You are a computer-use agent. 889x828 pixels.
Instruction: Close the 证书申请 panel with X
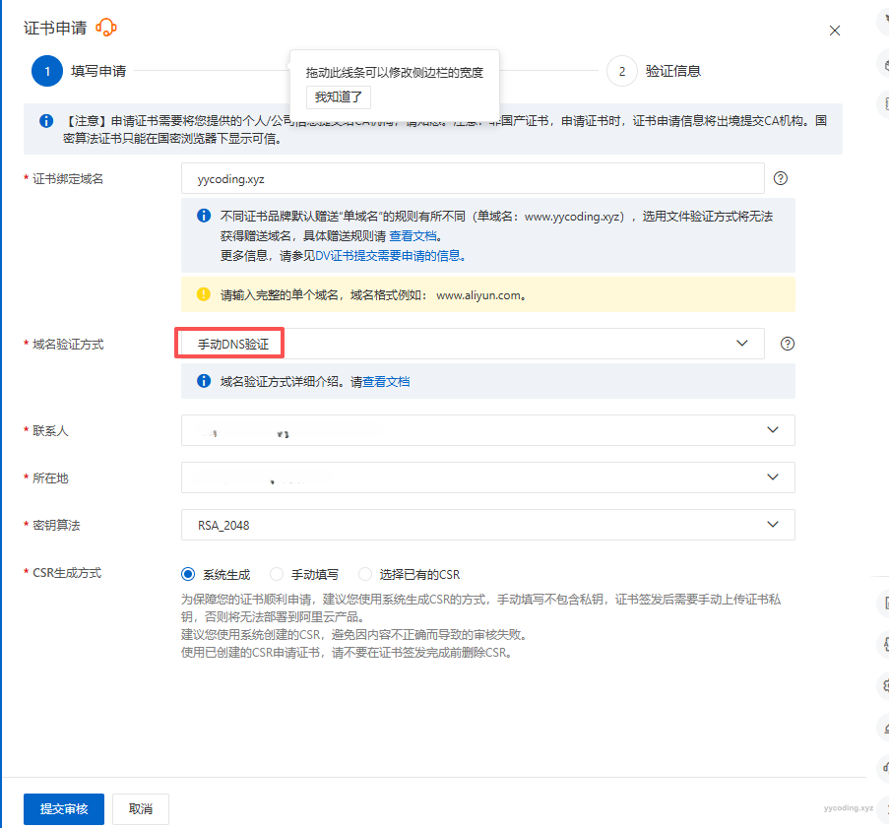pos(835,31)
